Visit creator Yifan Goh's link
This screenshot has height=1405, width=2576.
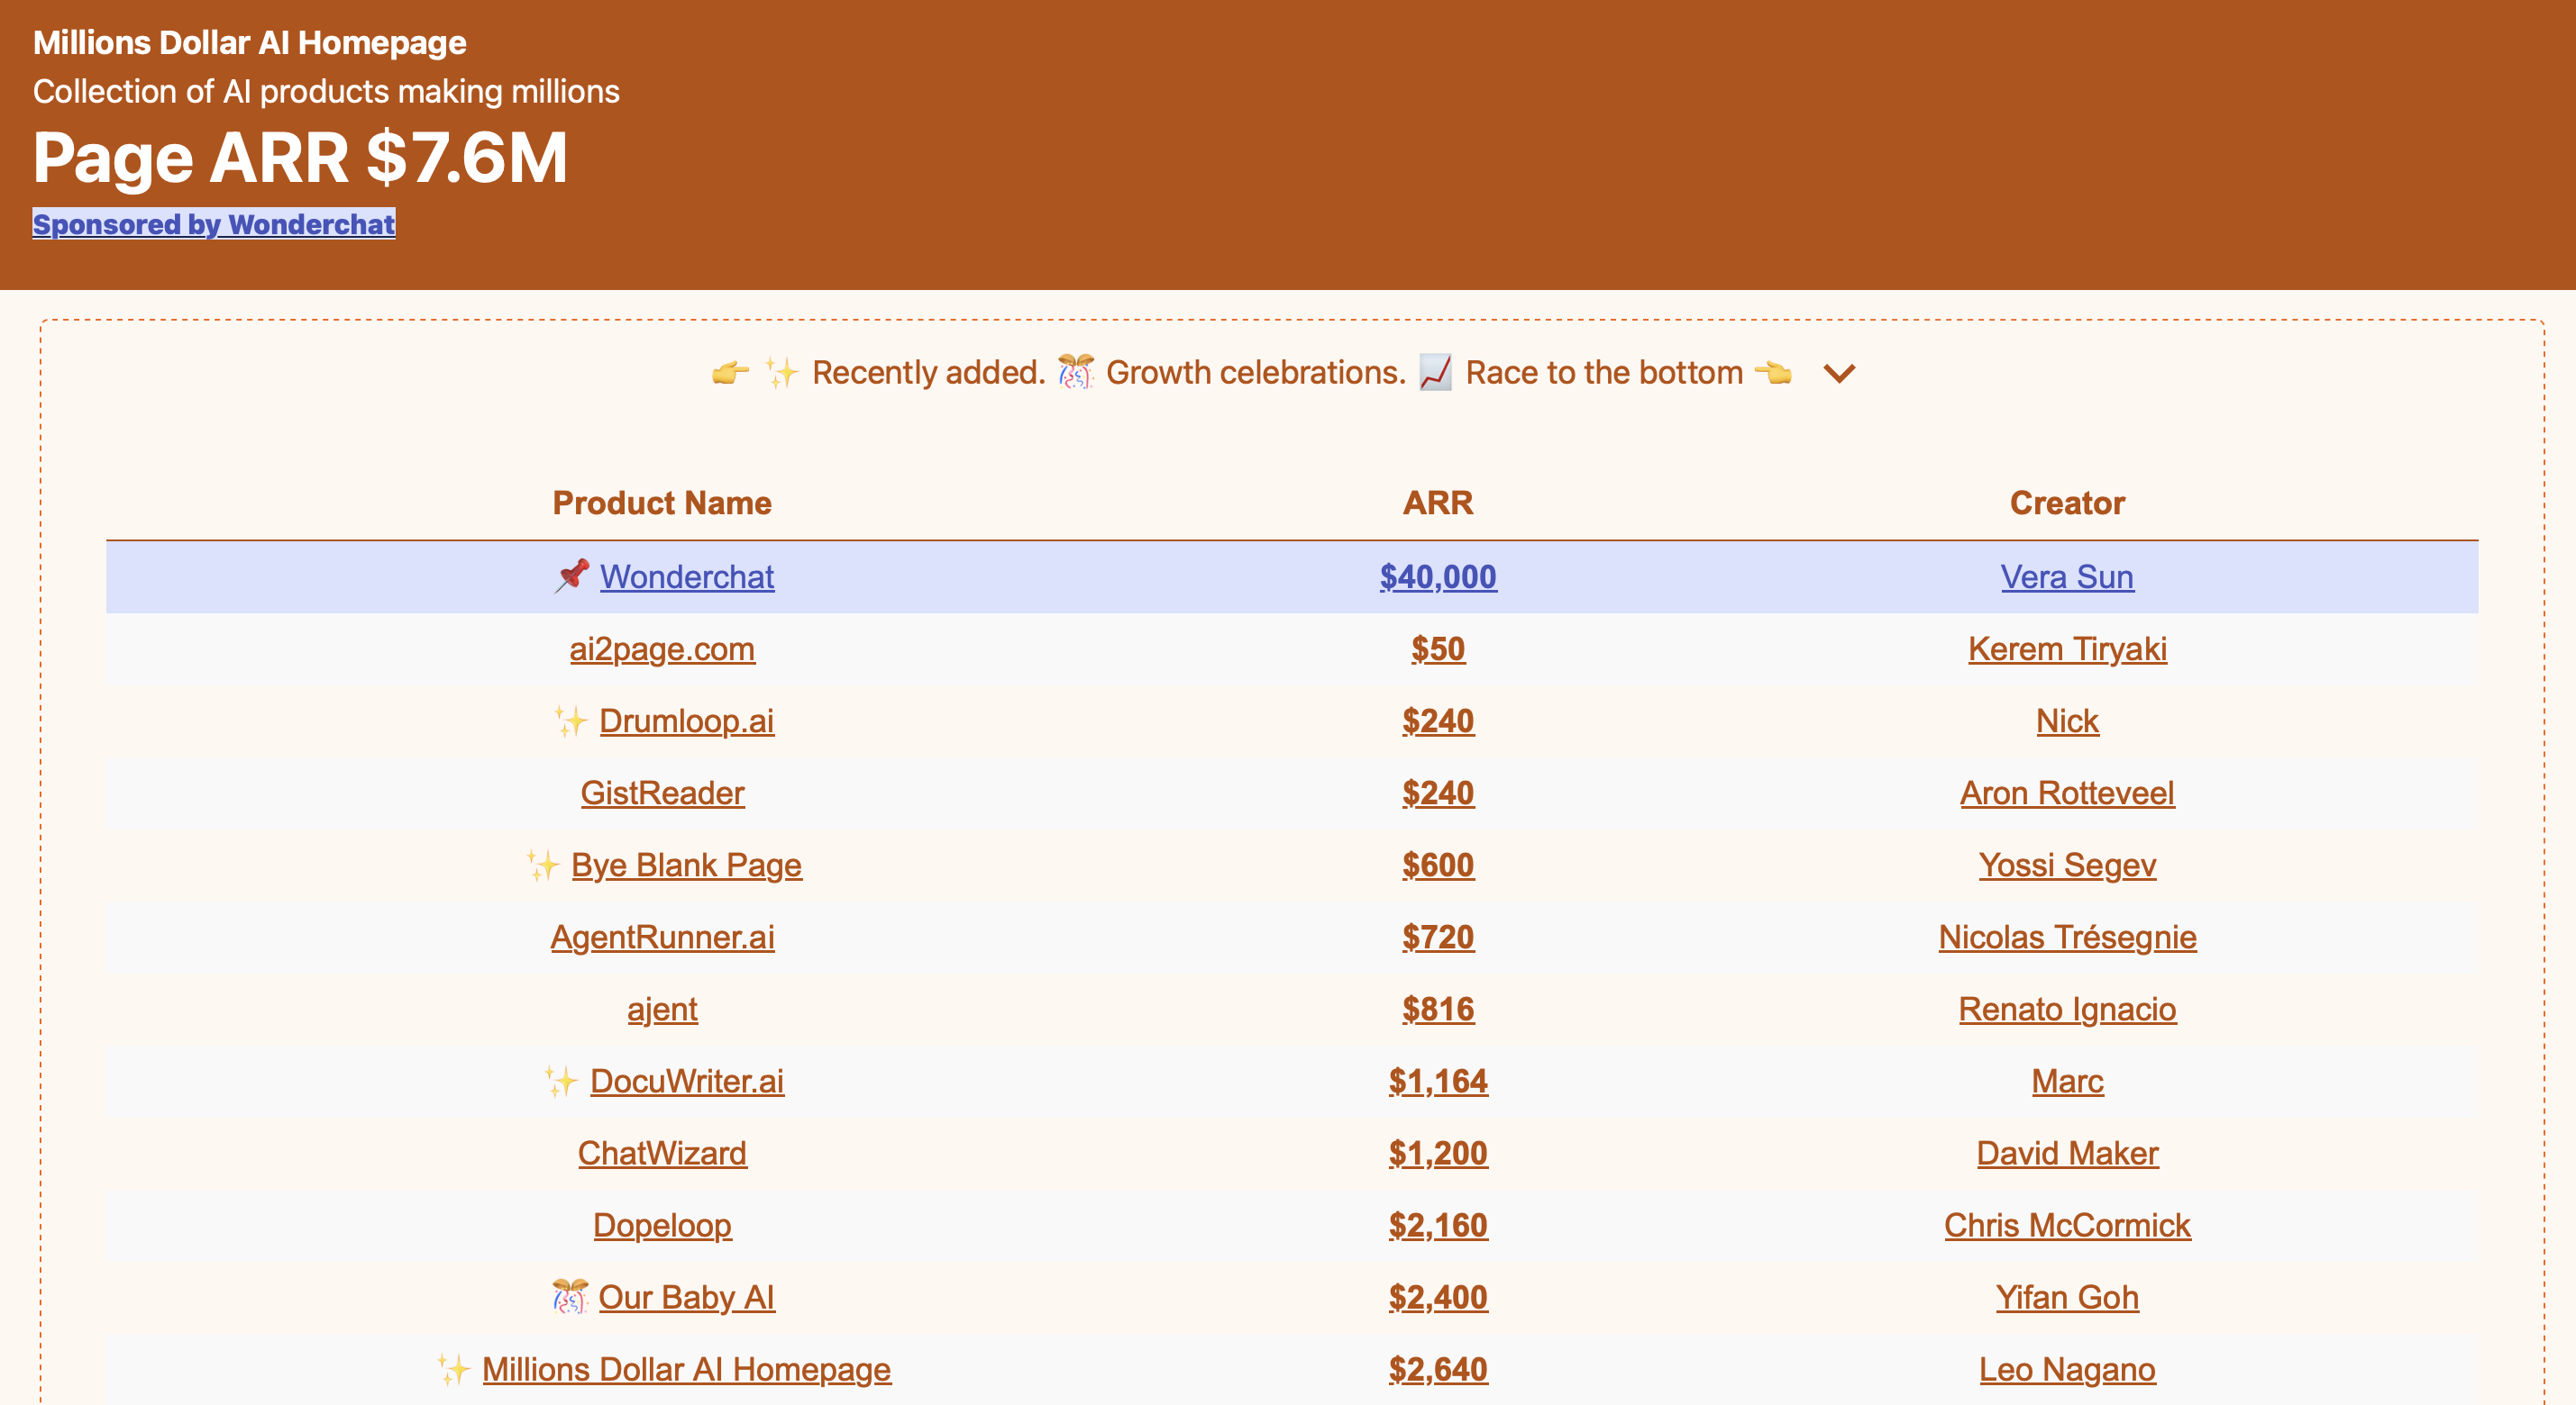tap(2067, 1296)
